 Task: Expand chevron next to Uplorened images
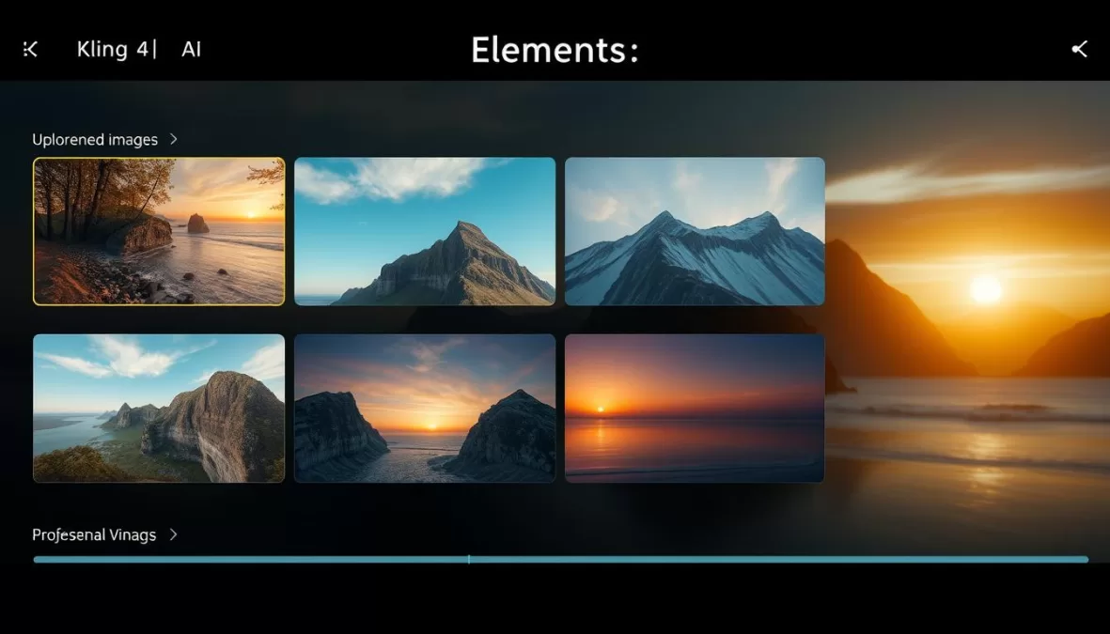pos(174,139)
